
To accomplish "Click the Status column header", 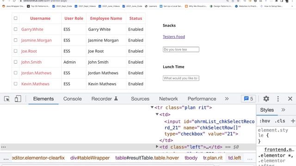I will [136, 18].
